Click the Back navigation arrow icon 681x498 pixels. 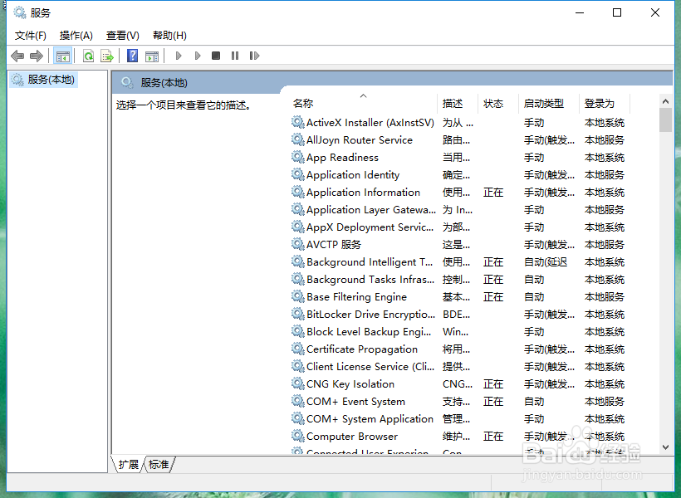click(17, 56)
